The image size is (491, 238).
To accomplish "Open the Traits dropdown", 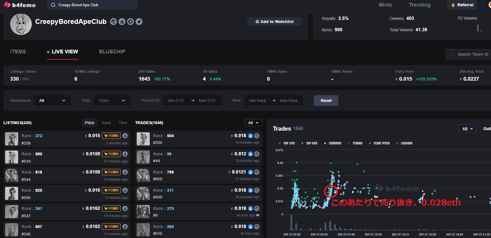I will tap(112, 101).
